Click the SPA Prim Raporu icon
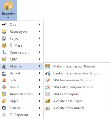Image resolution: width=110 pixels, height=119 pixels. click(x=48, y=94)
